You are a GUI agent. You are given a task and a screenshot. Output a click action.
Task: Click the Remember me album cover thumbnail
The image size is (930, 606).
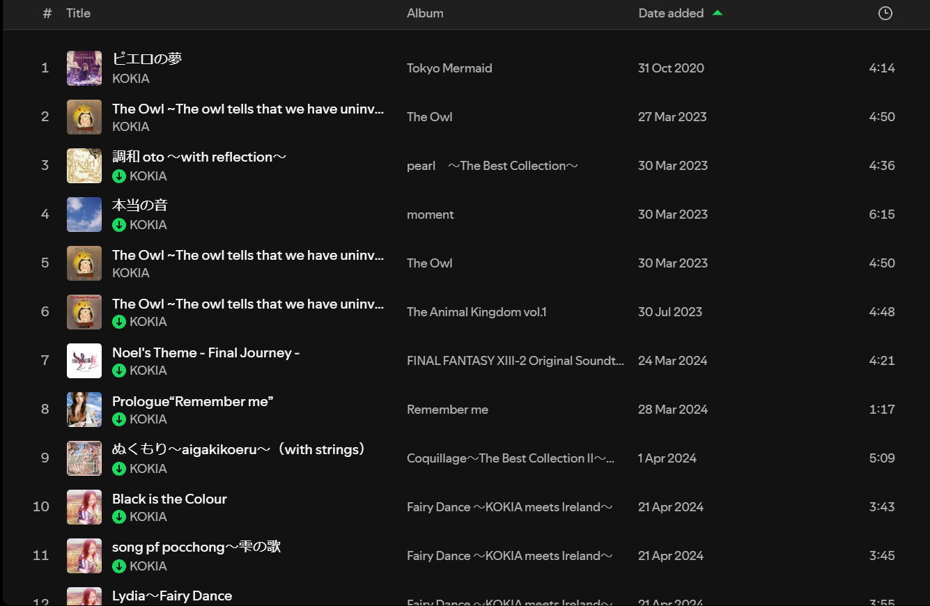click(84, 410)
